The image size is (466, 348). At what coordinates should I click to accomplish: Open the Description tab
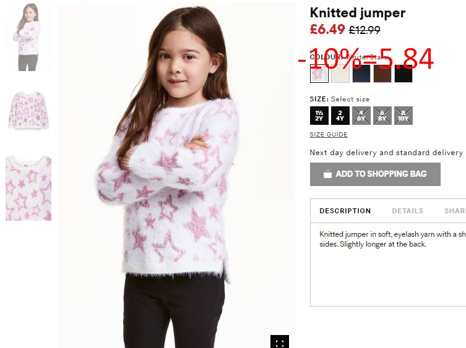(x=345, y=211)
